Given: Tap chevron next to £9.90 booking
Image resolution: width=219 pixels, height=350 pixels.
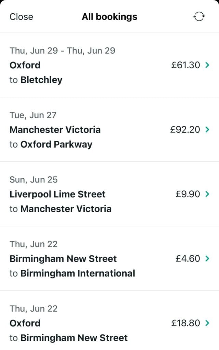Looking at the screenshot, I should pyautogui.click(x=207, y=194).
